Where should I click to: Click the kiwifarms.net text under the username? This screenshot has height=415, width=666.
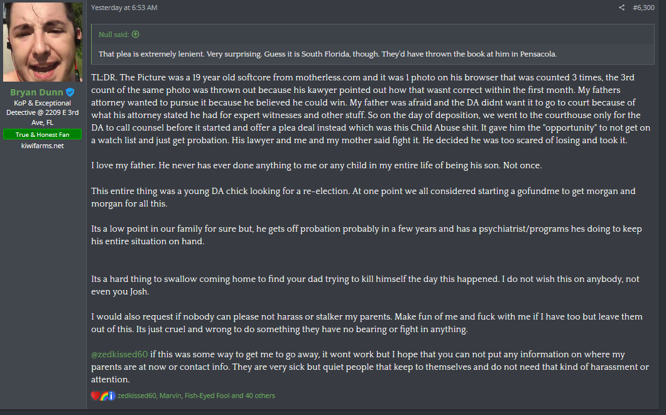coord(43,146)
